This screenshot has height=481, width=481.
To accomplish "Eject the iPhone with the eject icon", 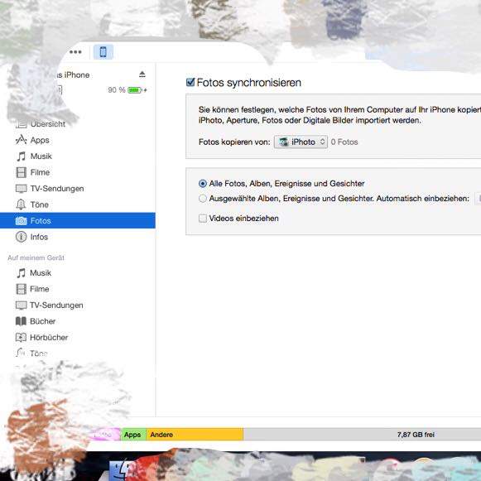I will (142, 75).
